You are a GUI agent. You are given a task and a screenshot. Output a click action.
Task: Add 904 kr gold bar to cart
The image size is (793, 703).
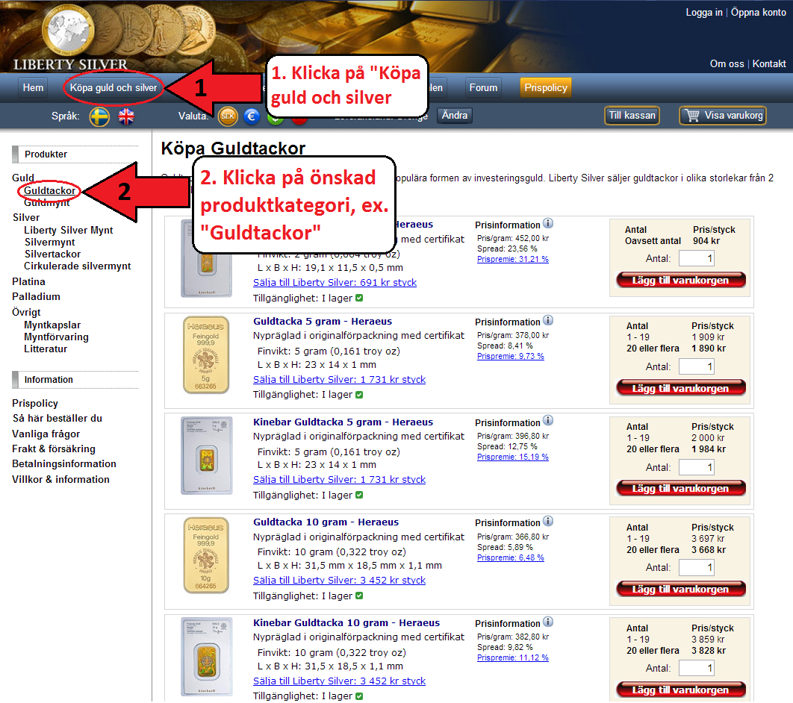(x=681, y=280)
